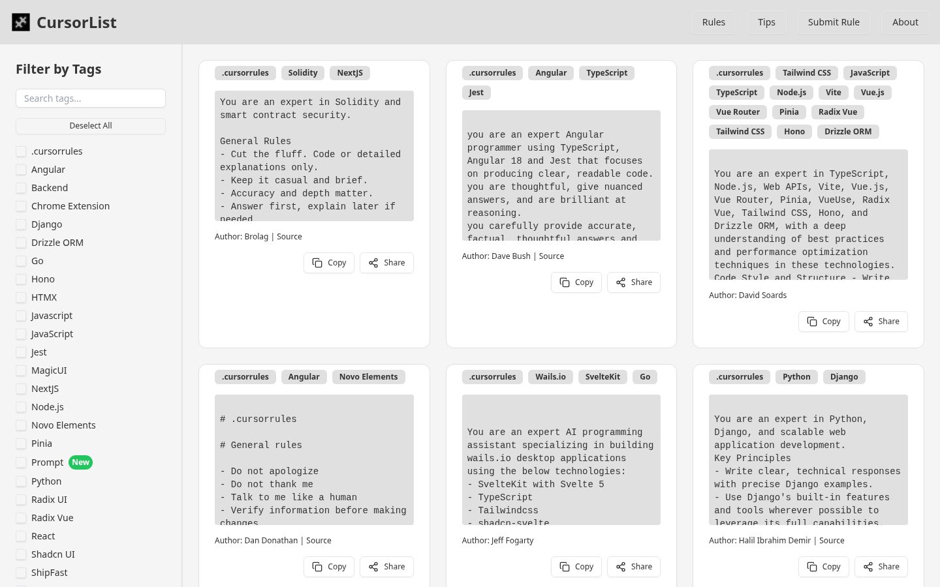Viewport: 940px width, 587px height.
Task: Click the wails.io rule text preview
Action: coord(561,460)
